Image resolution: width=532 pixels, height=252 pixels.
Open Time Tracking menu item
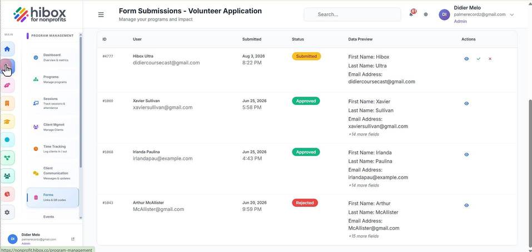click(53, 149)
